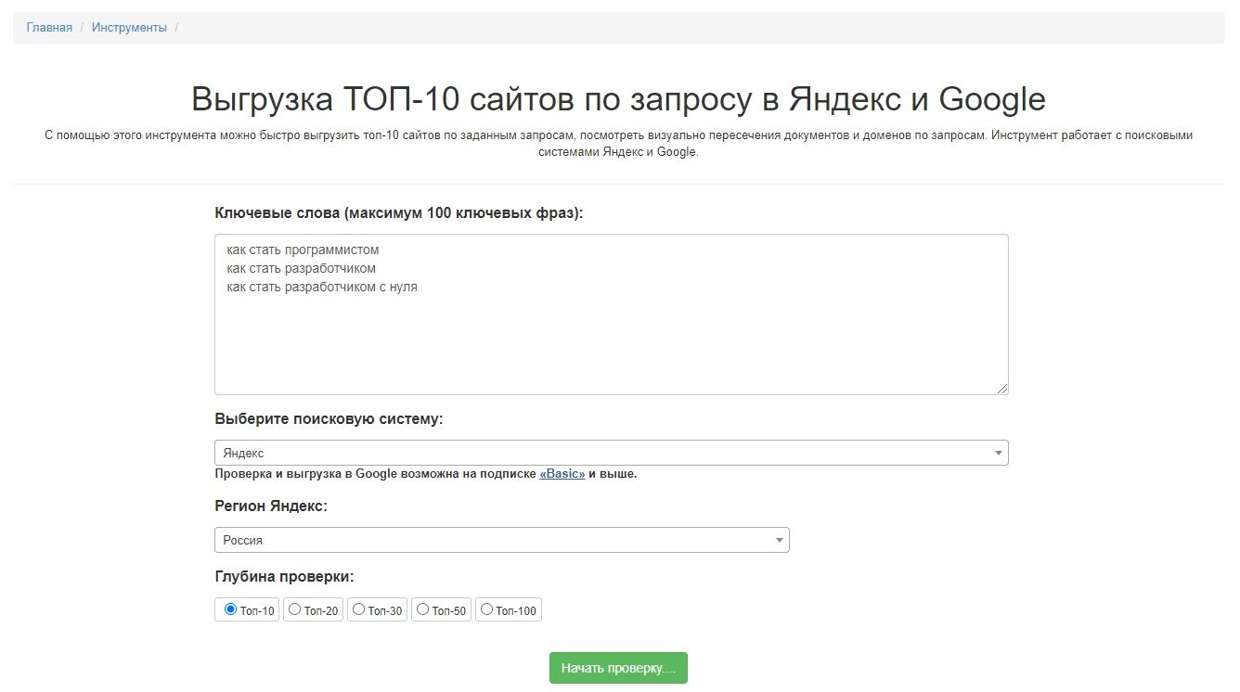
Task: Click the line 'как стать программистом'
Action: coord(303,250)
